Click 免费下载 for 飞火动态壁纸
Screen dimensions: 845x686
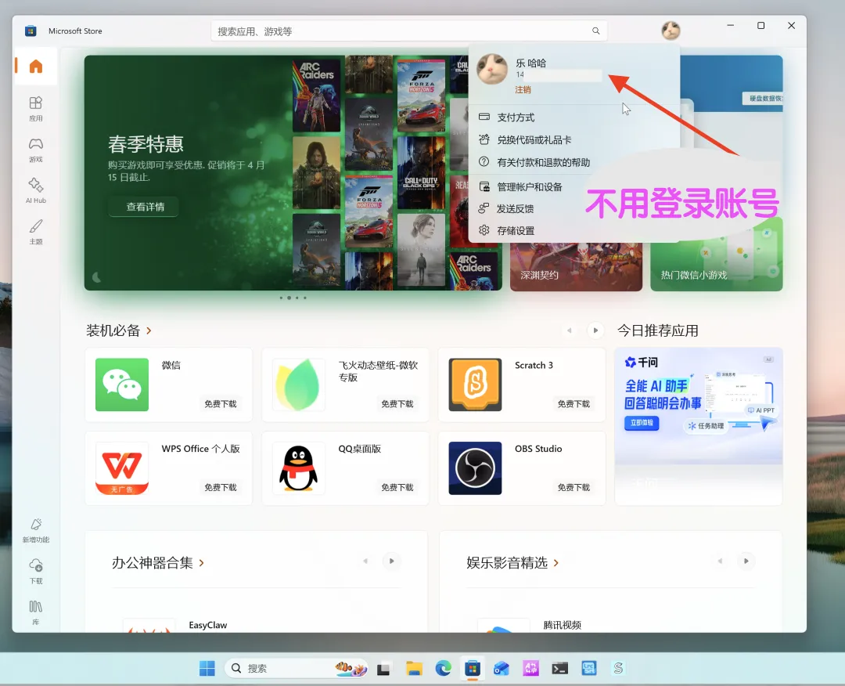coord(397,403)
